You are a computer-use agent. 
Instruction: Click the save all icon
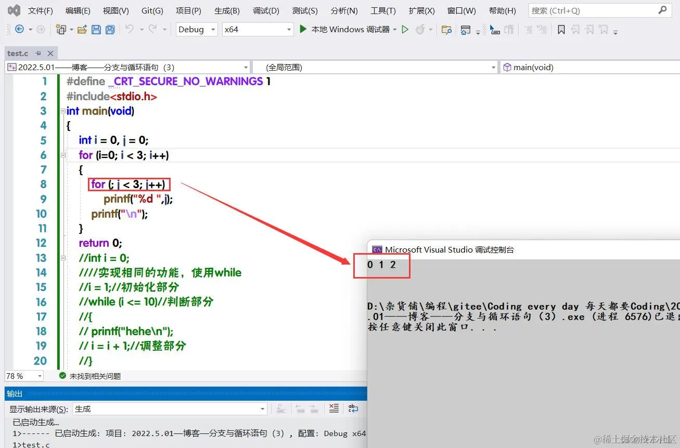click(x=110, y=30)
